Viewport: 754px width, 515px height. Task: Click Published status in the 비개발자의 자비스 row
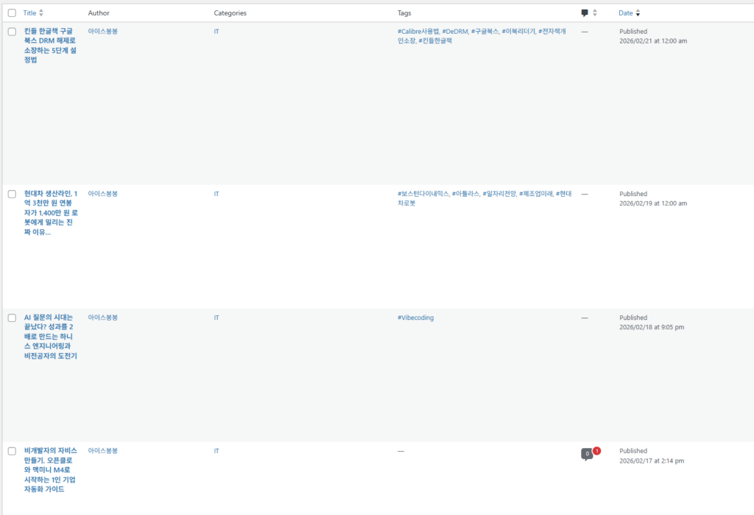pos(633,450)
